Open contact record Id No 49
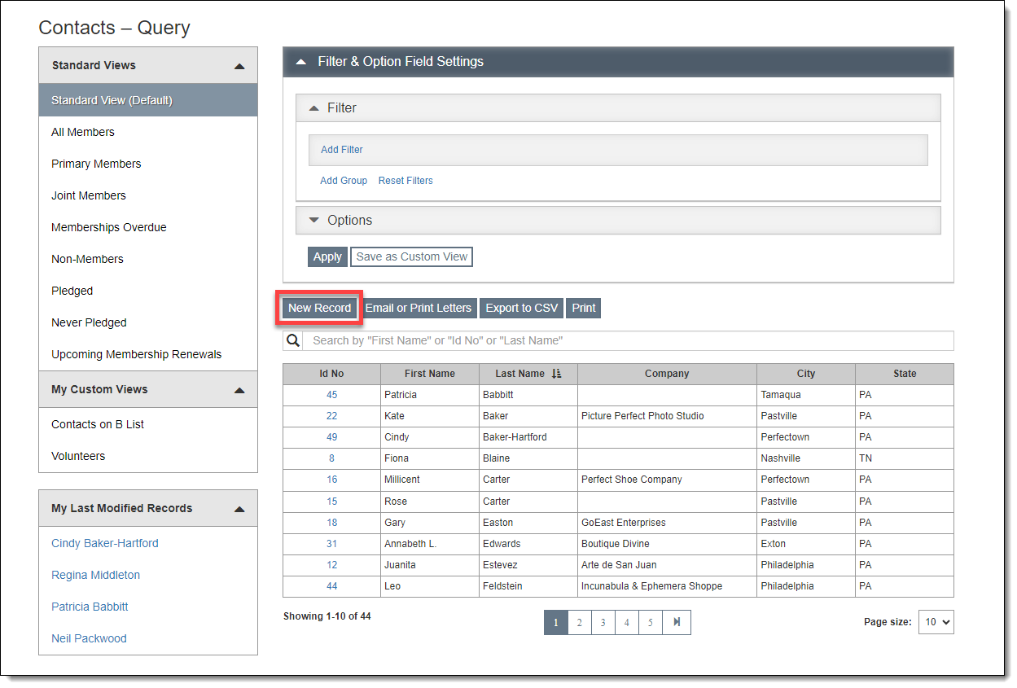The height and width of the screenshot is (688, 1017). [x=331, y=437]
